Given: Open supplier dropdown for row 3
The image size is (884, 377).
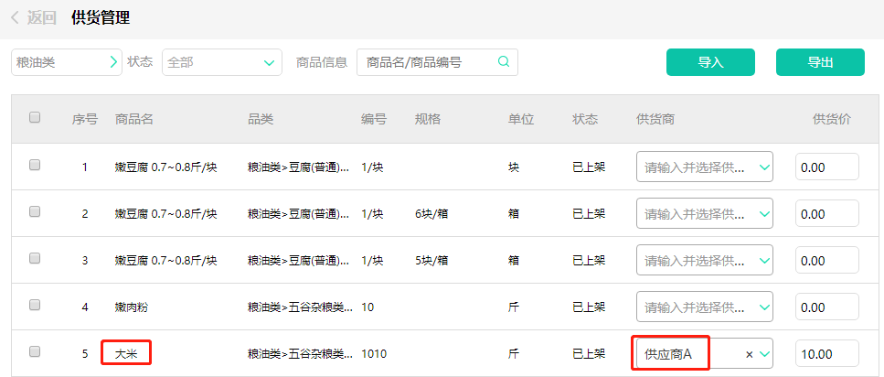Looking at the screenshot, I should coord(764,261).
